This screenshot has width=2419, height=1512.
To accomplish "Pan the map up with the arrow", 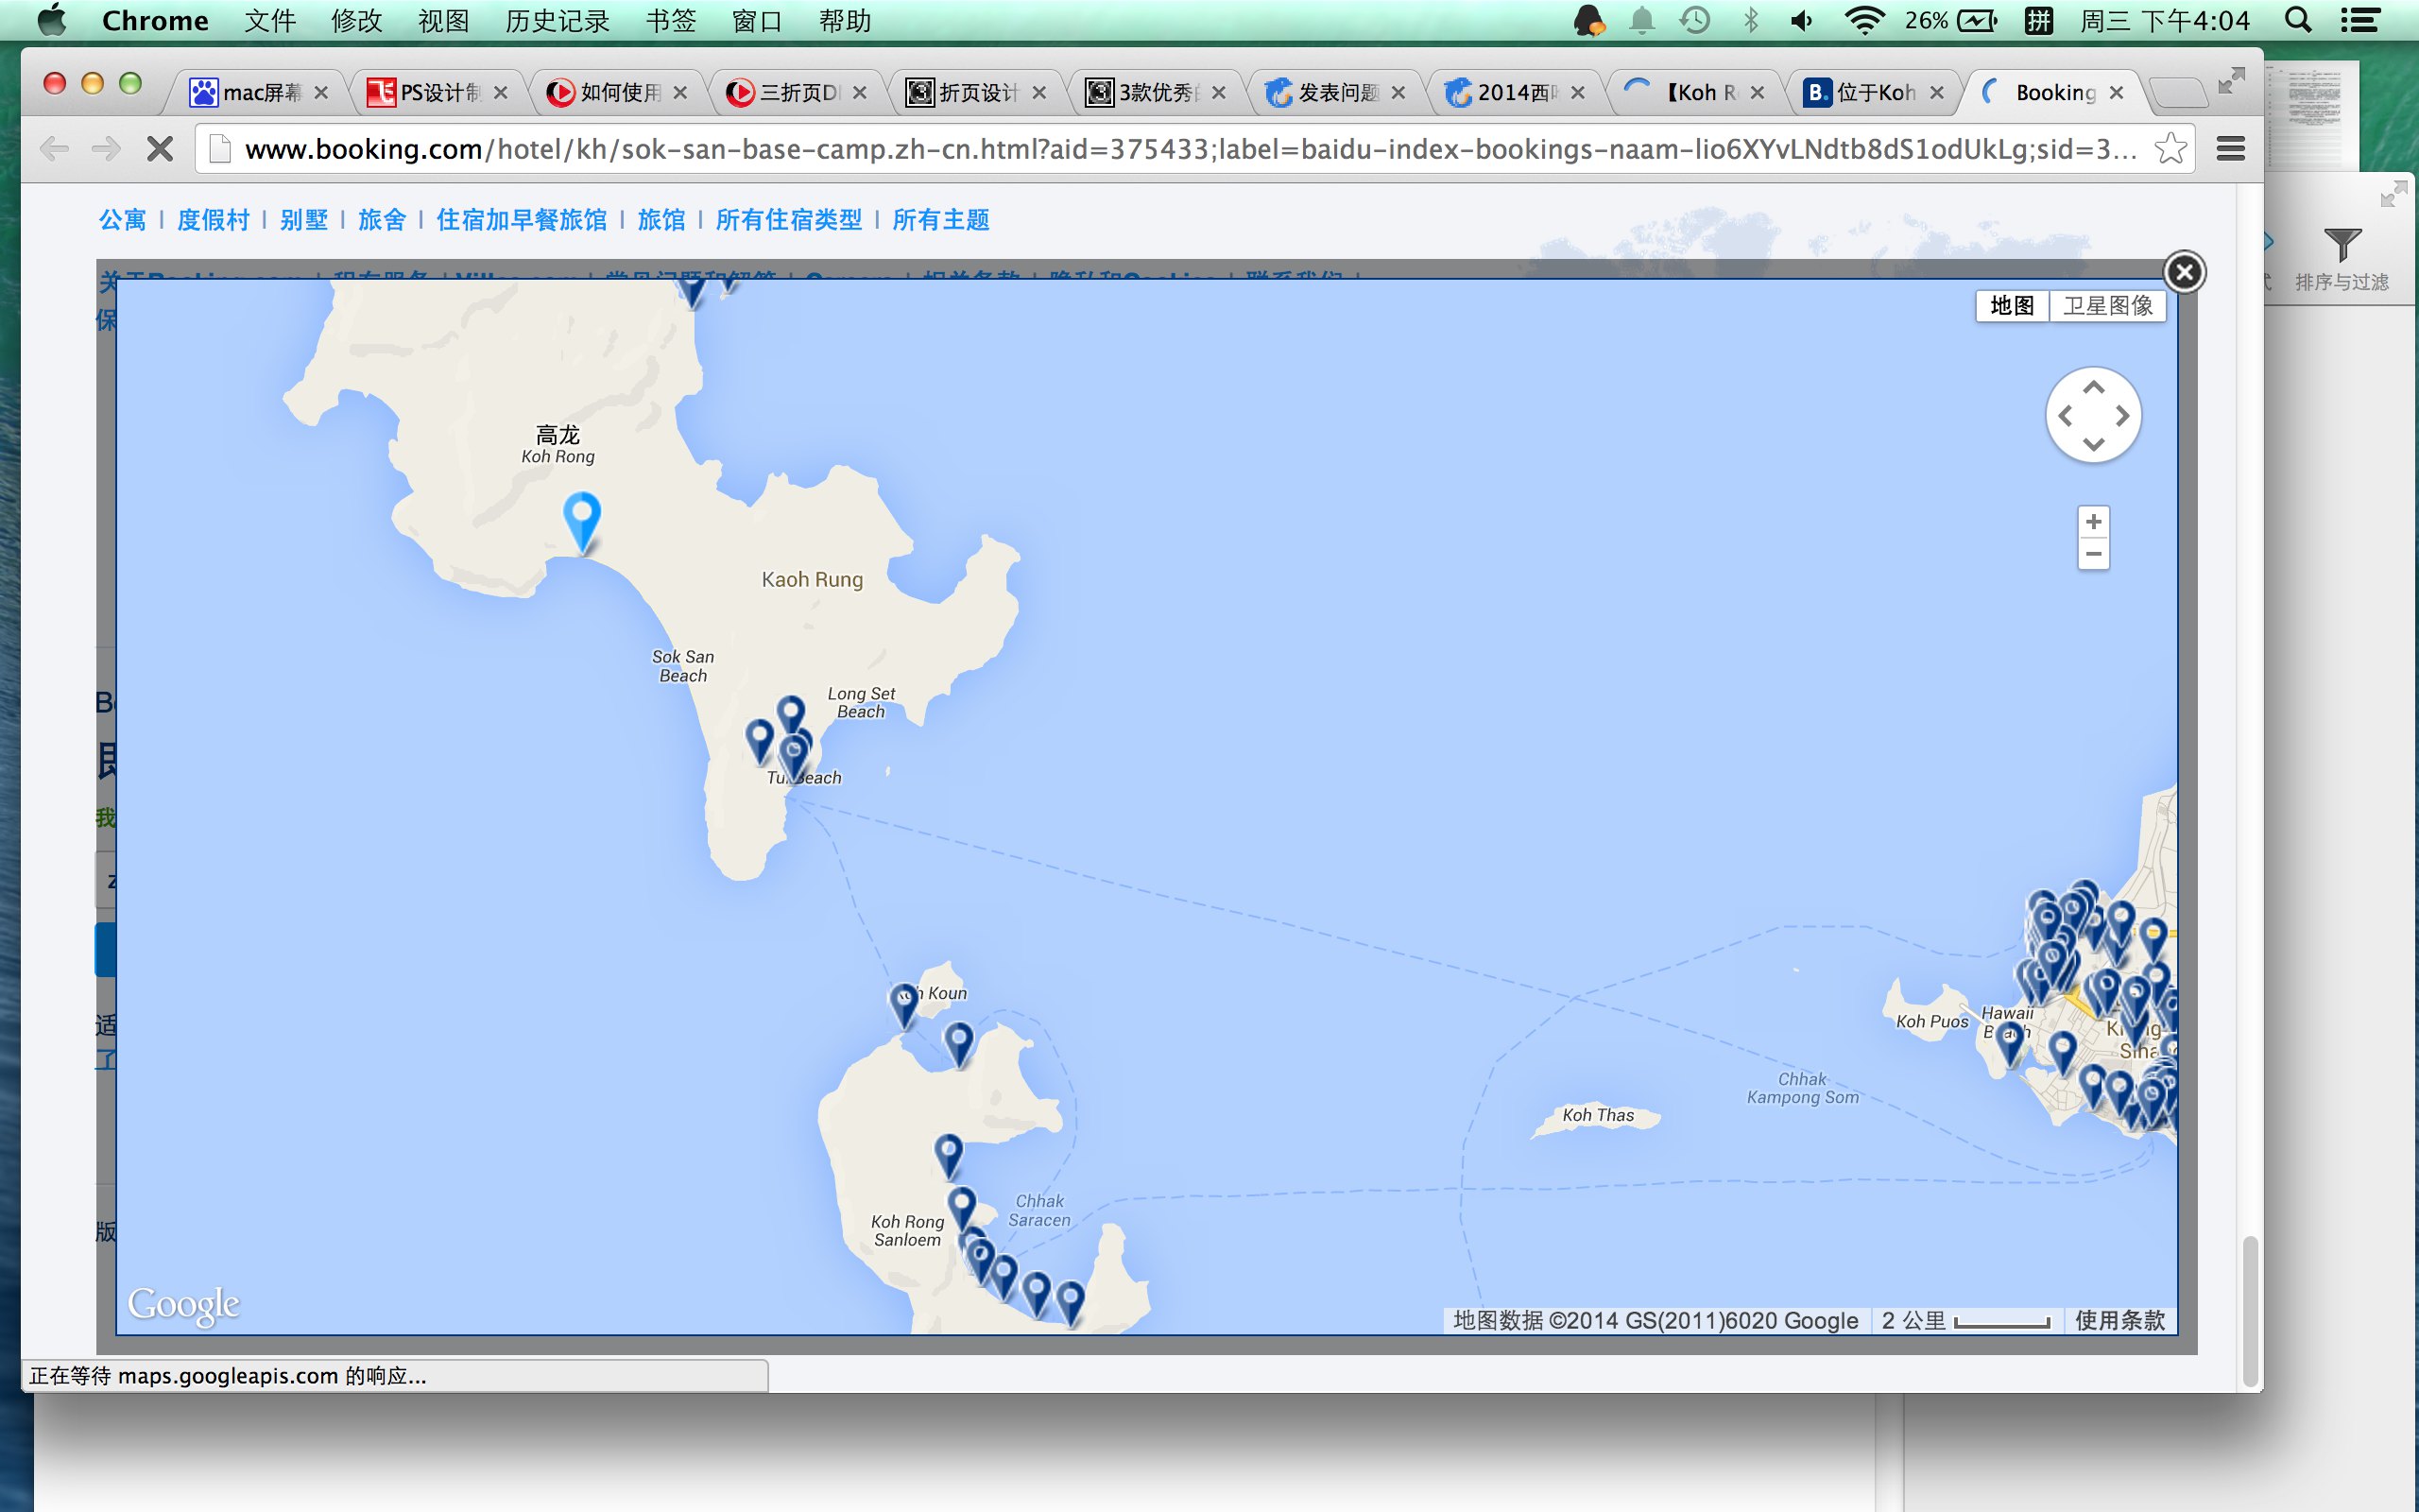I will coord(2093,388).
